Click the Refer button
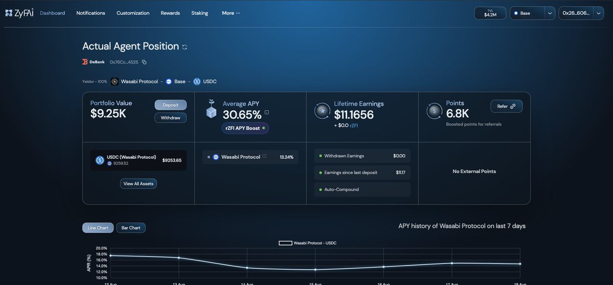The image size is (613, 285). [x=506, y=106]
